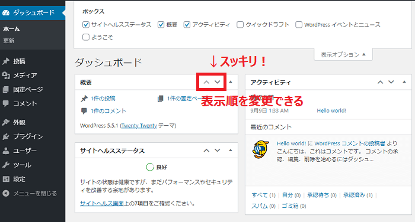This screenshot has width=415, height=222.
Task: Click the pin icon beside 1件の投稿
Action: point(84,99)
